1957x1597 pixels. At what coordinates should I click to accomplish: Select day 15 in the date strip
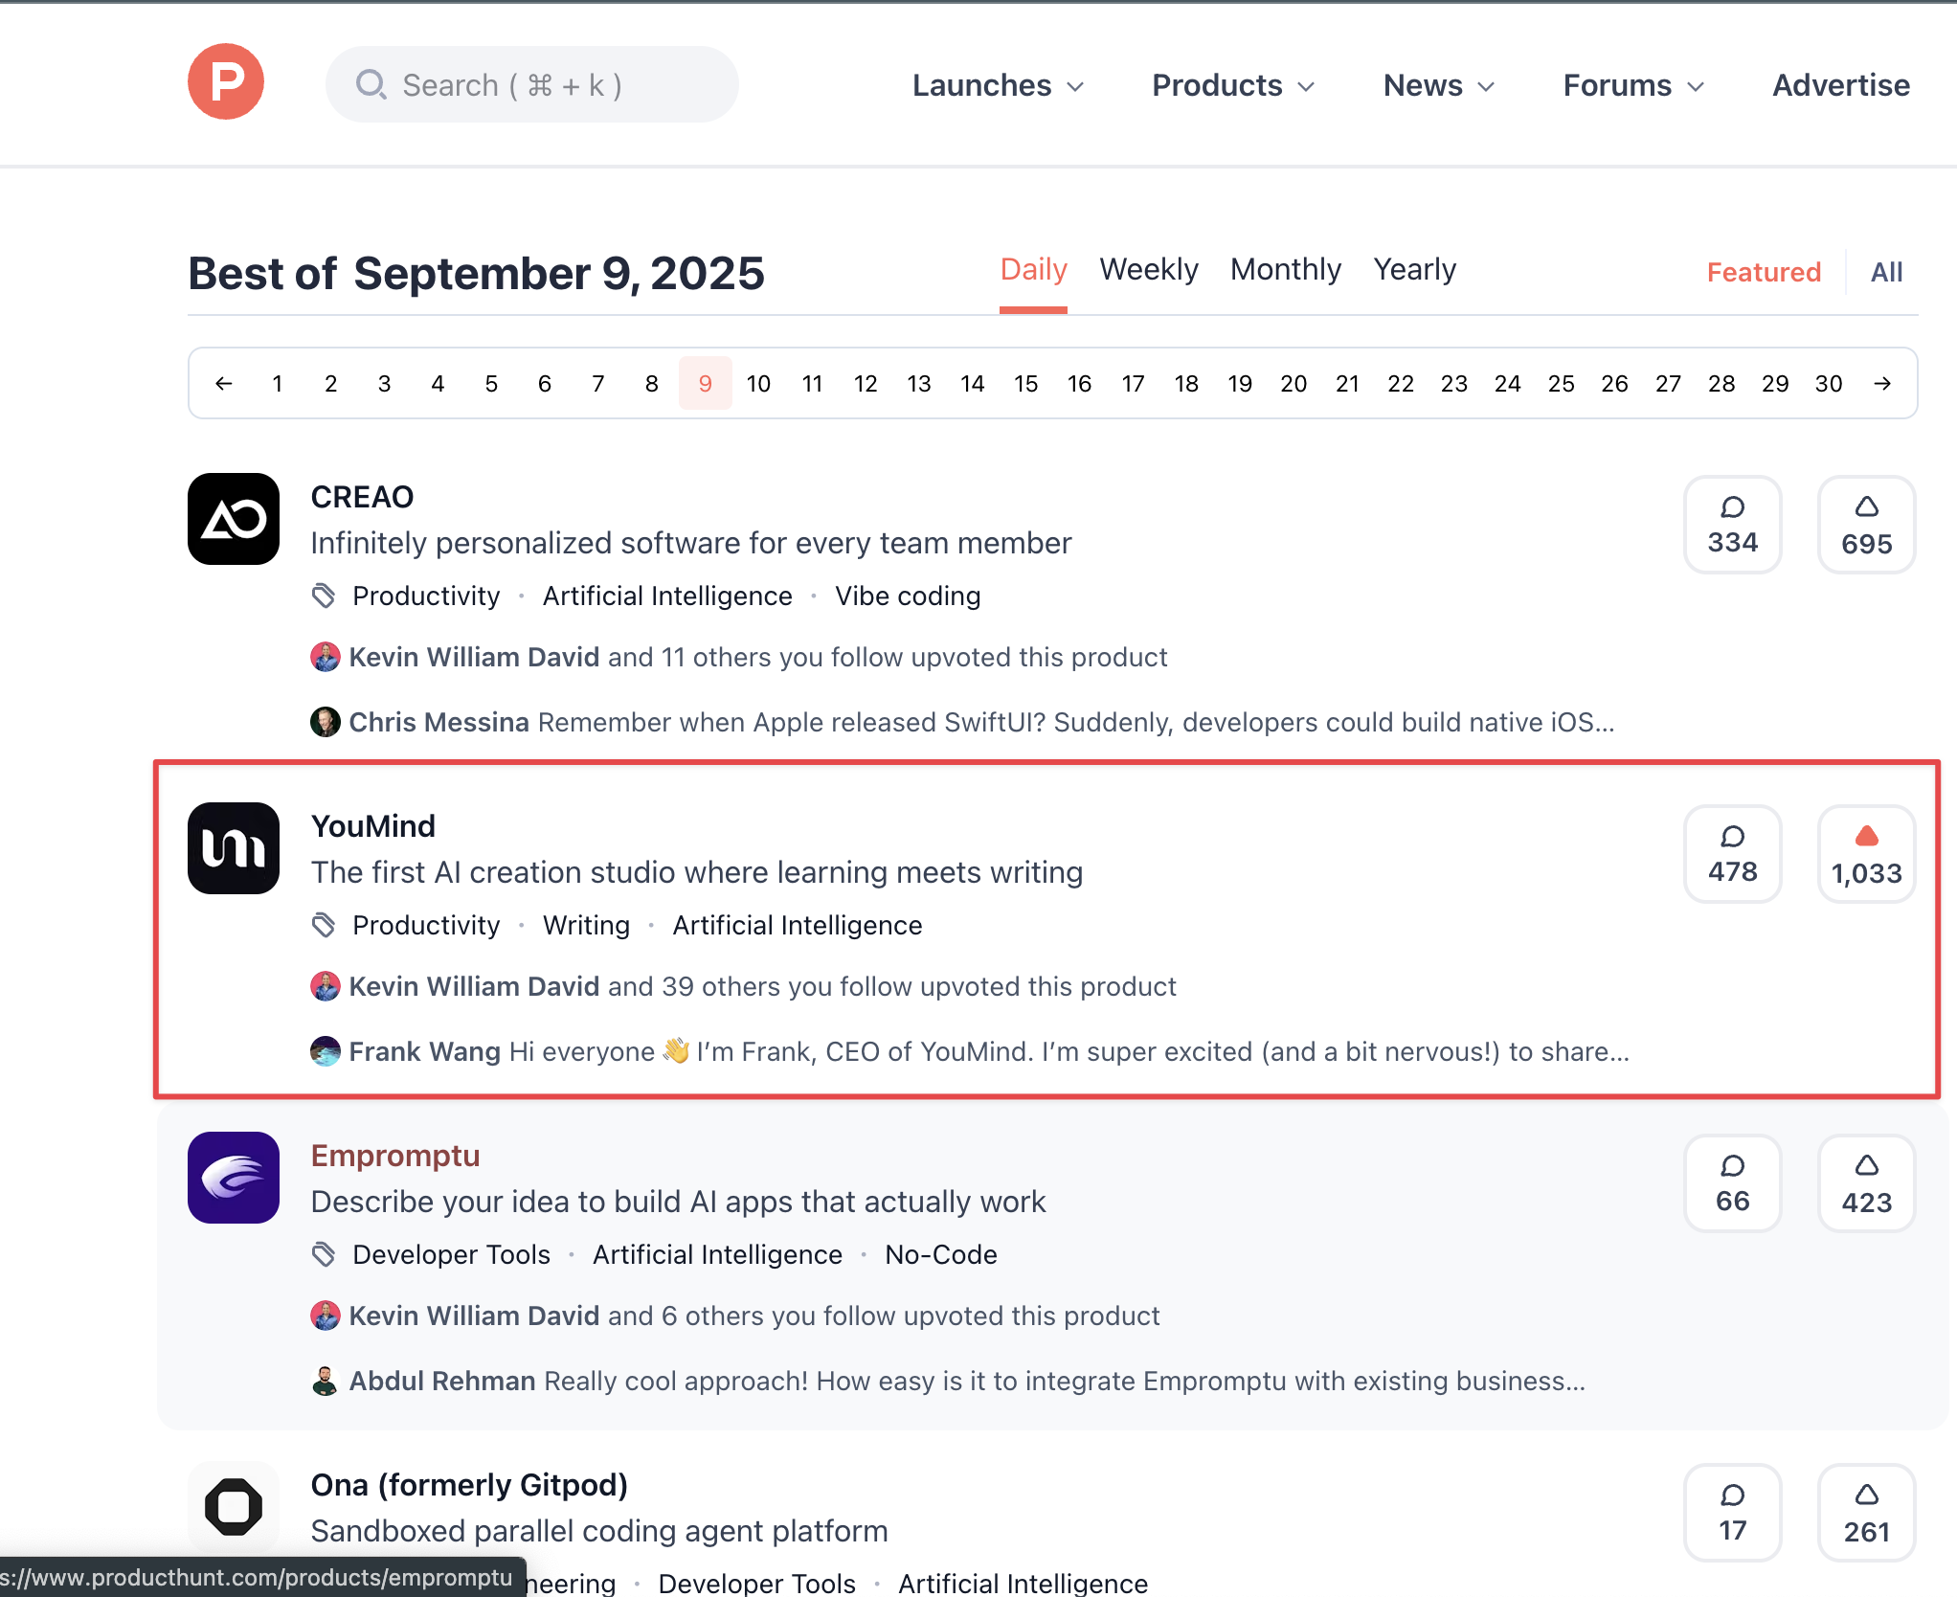coord(1026,384)
